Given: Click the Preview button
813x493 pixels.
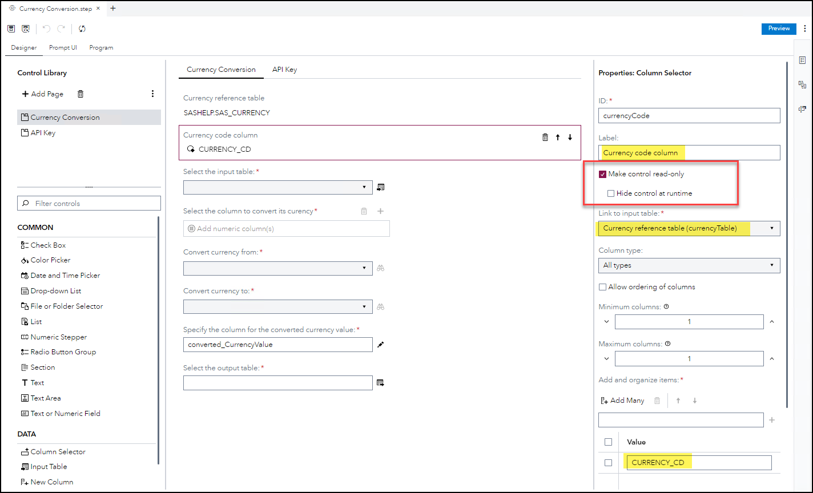Looking at the screenshot, I should point(779,29).
